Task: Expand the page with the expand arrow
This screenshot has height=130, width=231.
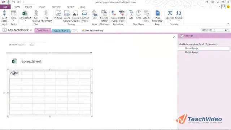Action: 174,37
